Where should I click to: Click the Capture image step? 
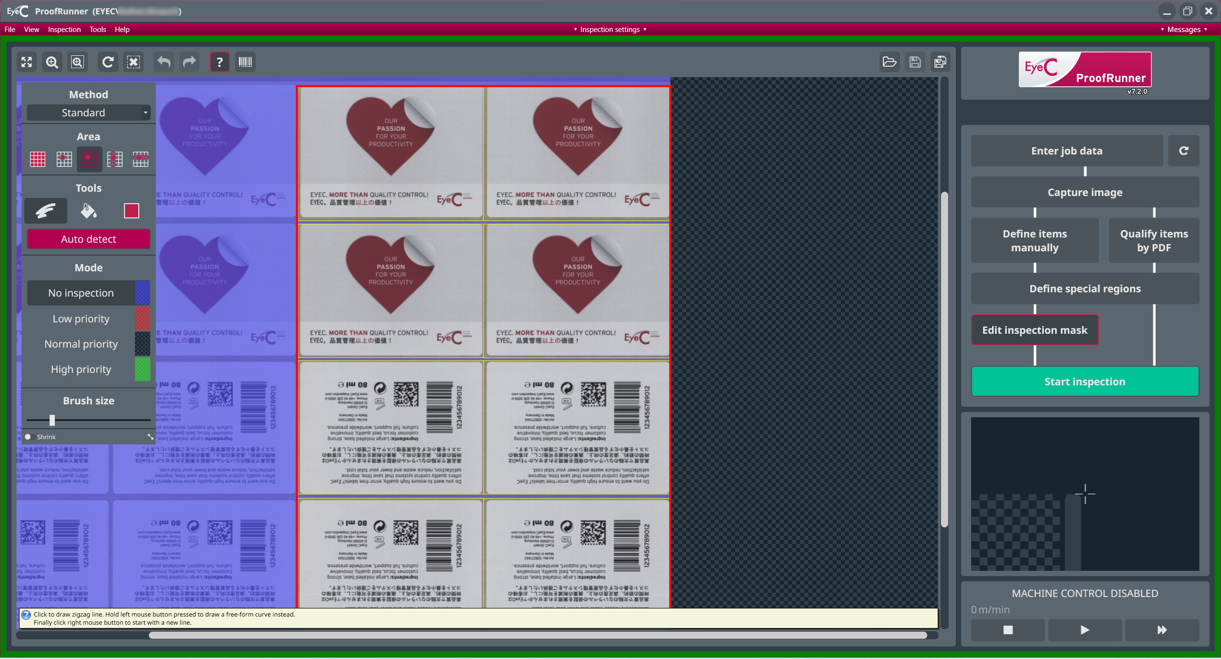1085,192
